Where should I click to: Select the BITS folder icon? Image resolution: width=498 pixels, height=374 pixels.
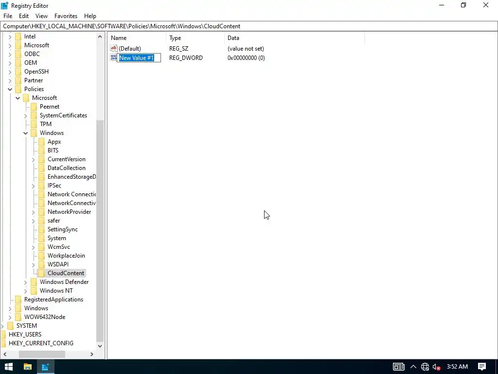pyautogui.click(x=42, y=150)
